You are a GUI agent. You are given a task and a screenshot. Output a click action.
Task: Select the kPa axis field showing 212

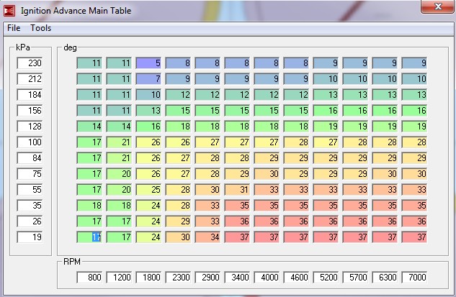click(x=30, y=79)
